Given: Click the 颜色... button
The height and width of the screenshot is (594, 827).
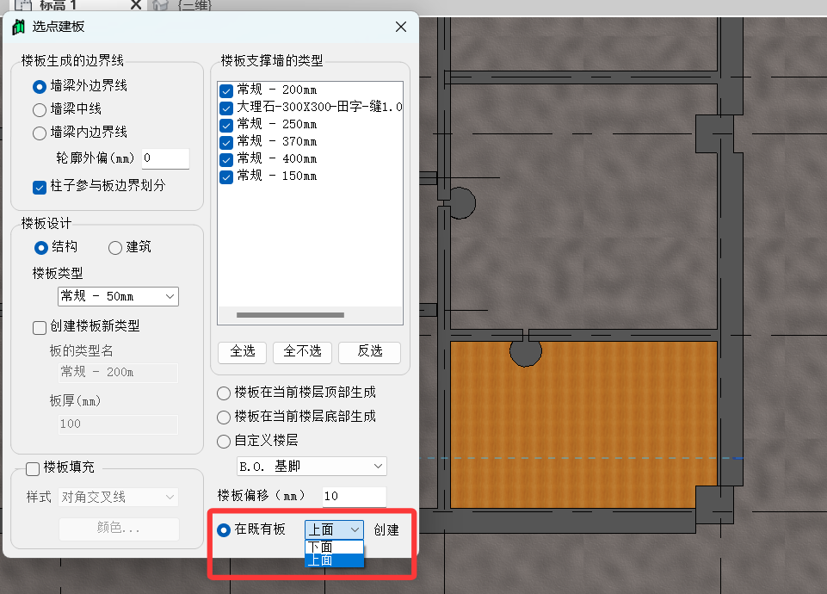Looking at the screenshot, I should tap(119, 529).
